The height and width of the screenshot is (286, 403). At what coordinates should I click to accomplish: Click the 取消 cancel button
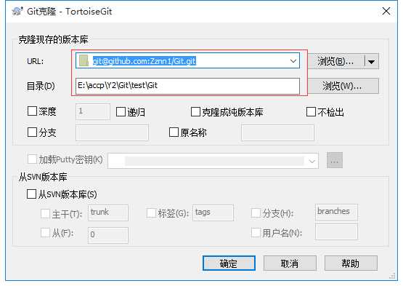click(290, 263)
